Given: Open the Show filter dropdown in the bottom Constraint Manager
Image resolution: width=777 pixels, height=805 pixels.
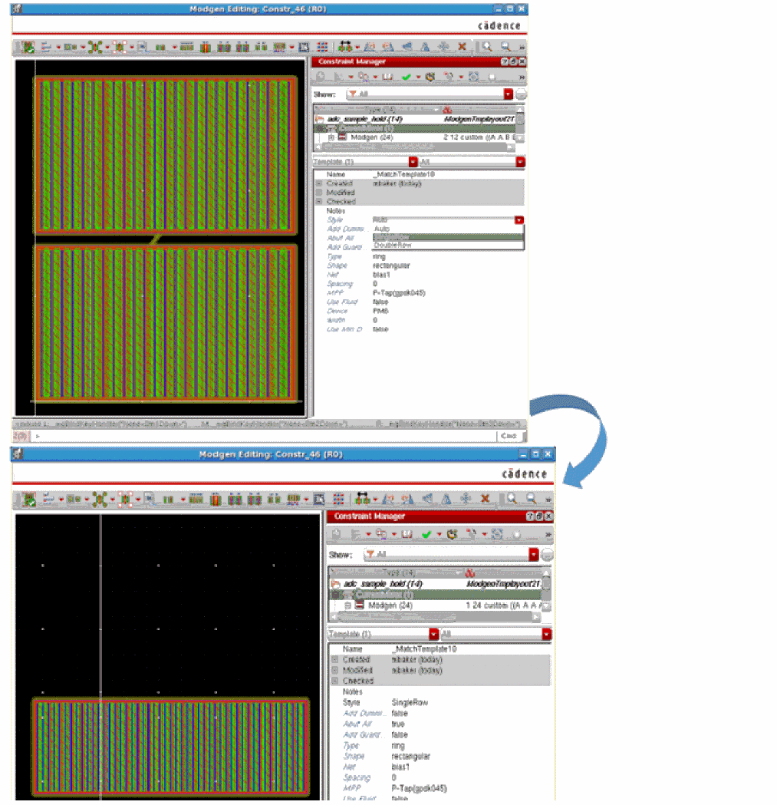Looking at the screenshot, I should [534, 555].
